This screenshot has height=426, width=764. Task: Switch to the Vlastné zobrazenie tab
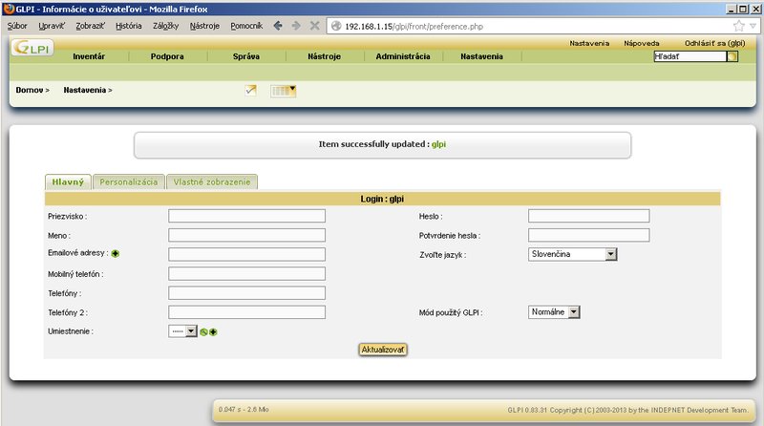212,181
